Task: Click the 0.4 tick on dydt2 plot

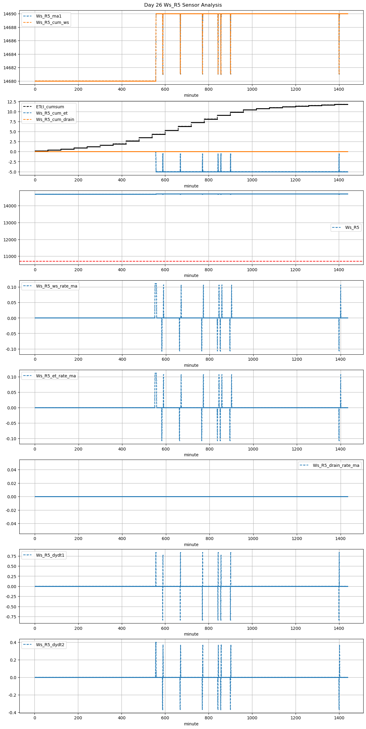Action: pos(14,643)
